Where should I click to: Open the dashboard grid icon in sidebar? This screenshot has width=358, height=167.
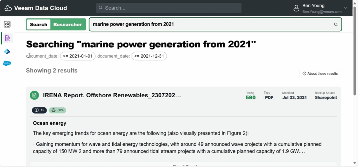tap(7, 24)
